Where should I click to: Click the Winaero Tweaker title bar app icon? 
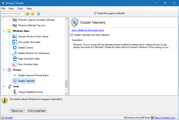coord(3,3)
